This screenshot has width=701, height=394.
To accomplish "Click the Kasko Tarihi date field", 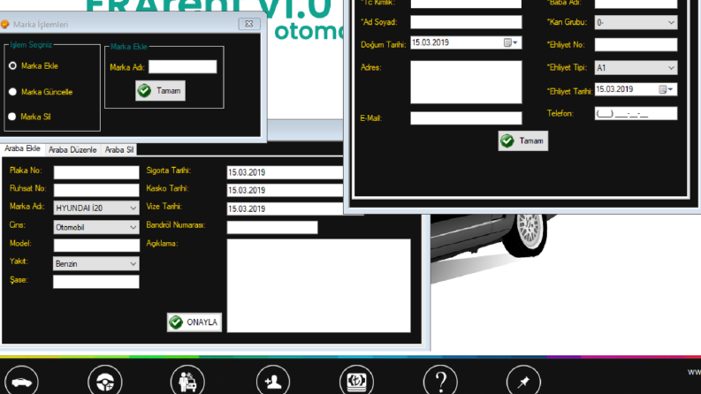I will tap(286, 190).
